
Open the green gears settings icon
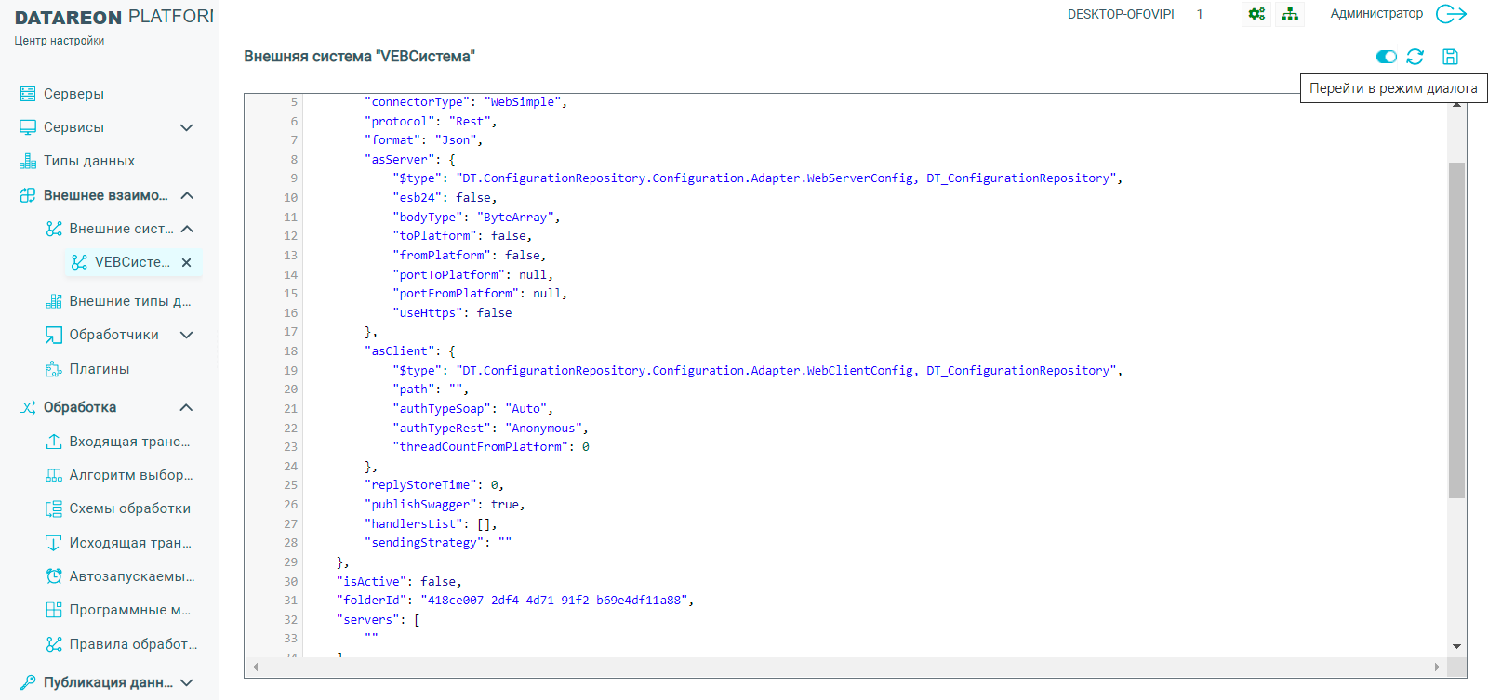(x=1256, y=14)
